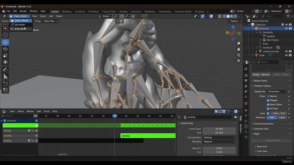This screenshot has height=165, width=294.
Task: Open the Render properties tab icon
Action: [246, 75]
